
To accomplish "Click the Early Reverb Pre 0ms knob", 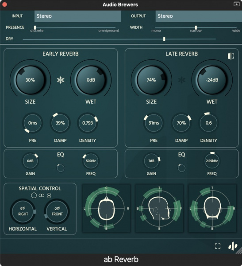I will point(32,123).
